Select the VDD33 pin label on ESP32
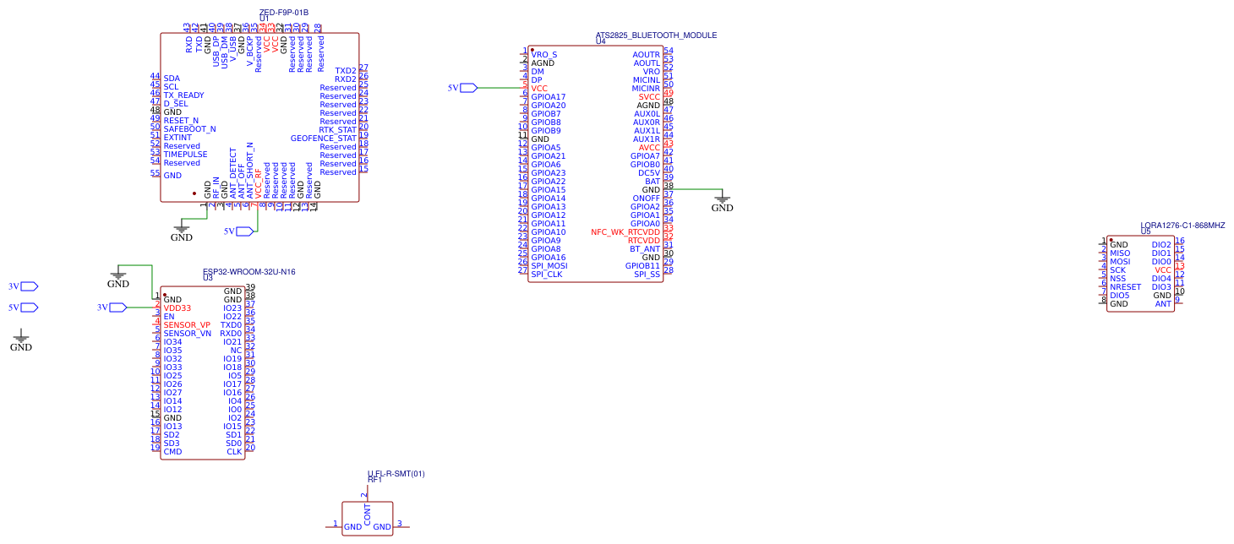 pos(177,308)
